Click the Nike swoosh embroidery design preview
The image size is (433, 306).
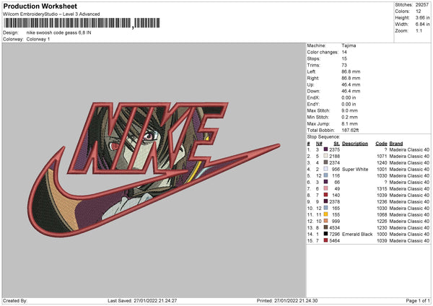point(154,170)
